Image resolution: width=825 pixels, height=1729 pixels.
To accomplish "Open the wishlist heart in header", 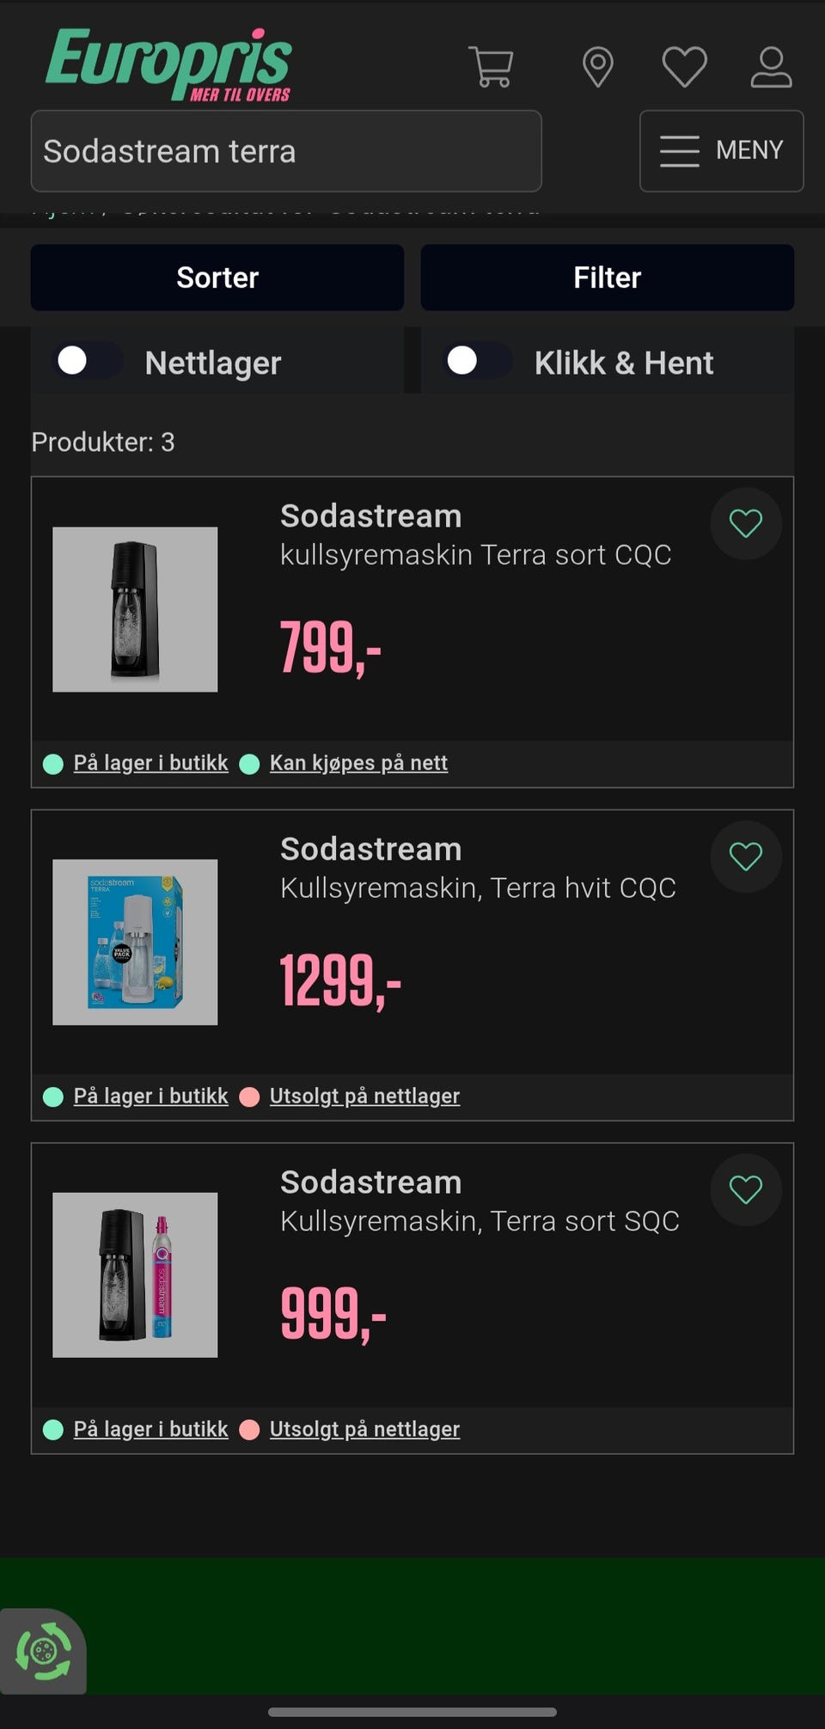I will pyautogui.click(x=684, y=67).
